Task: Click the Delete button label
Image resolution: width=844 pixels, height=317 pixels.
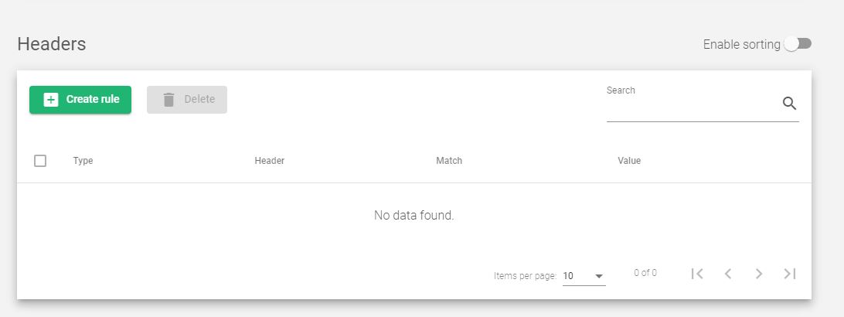Action: tap(199, 99)
